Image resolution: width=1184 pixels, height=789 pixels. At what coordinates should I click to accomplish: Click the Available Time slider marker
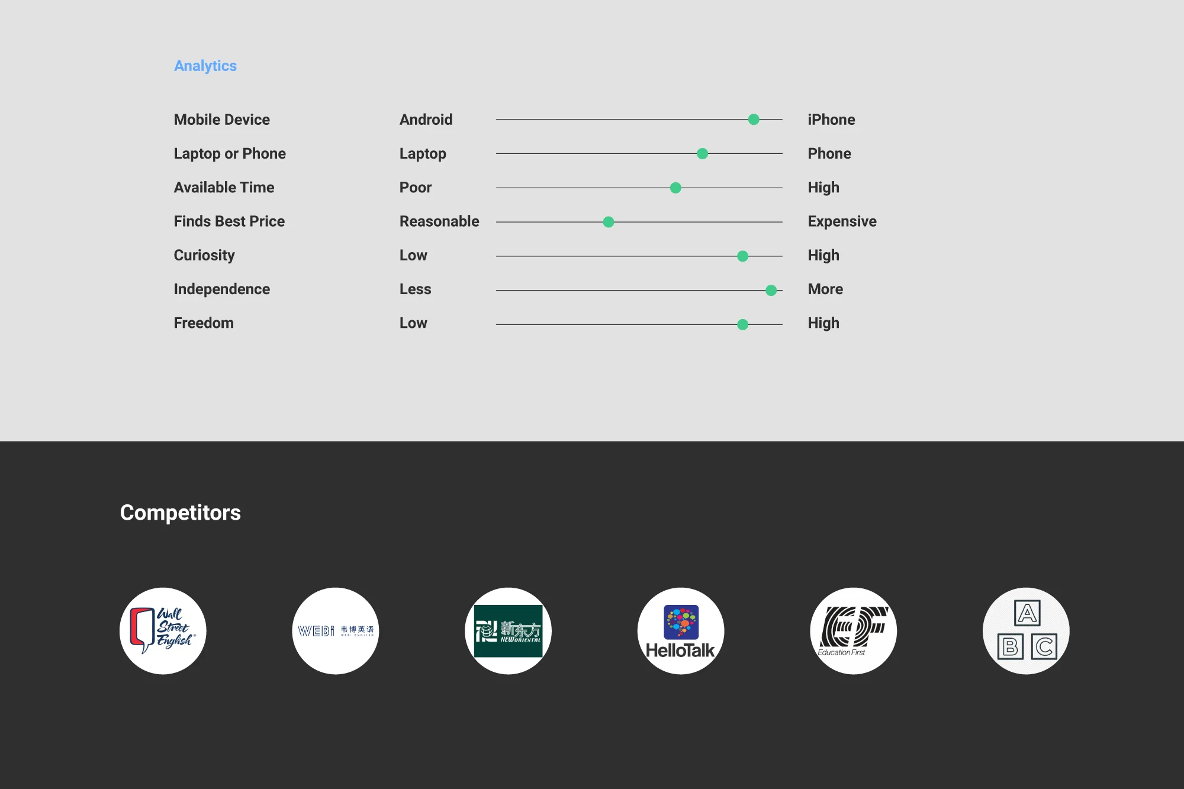[x=675, y=188]
